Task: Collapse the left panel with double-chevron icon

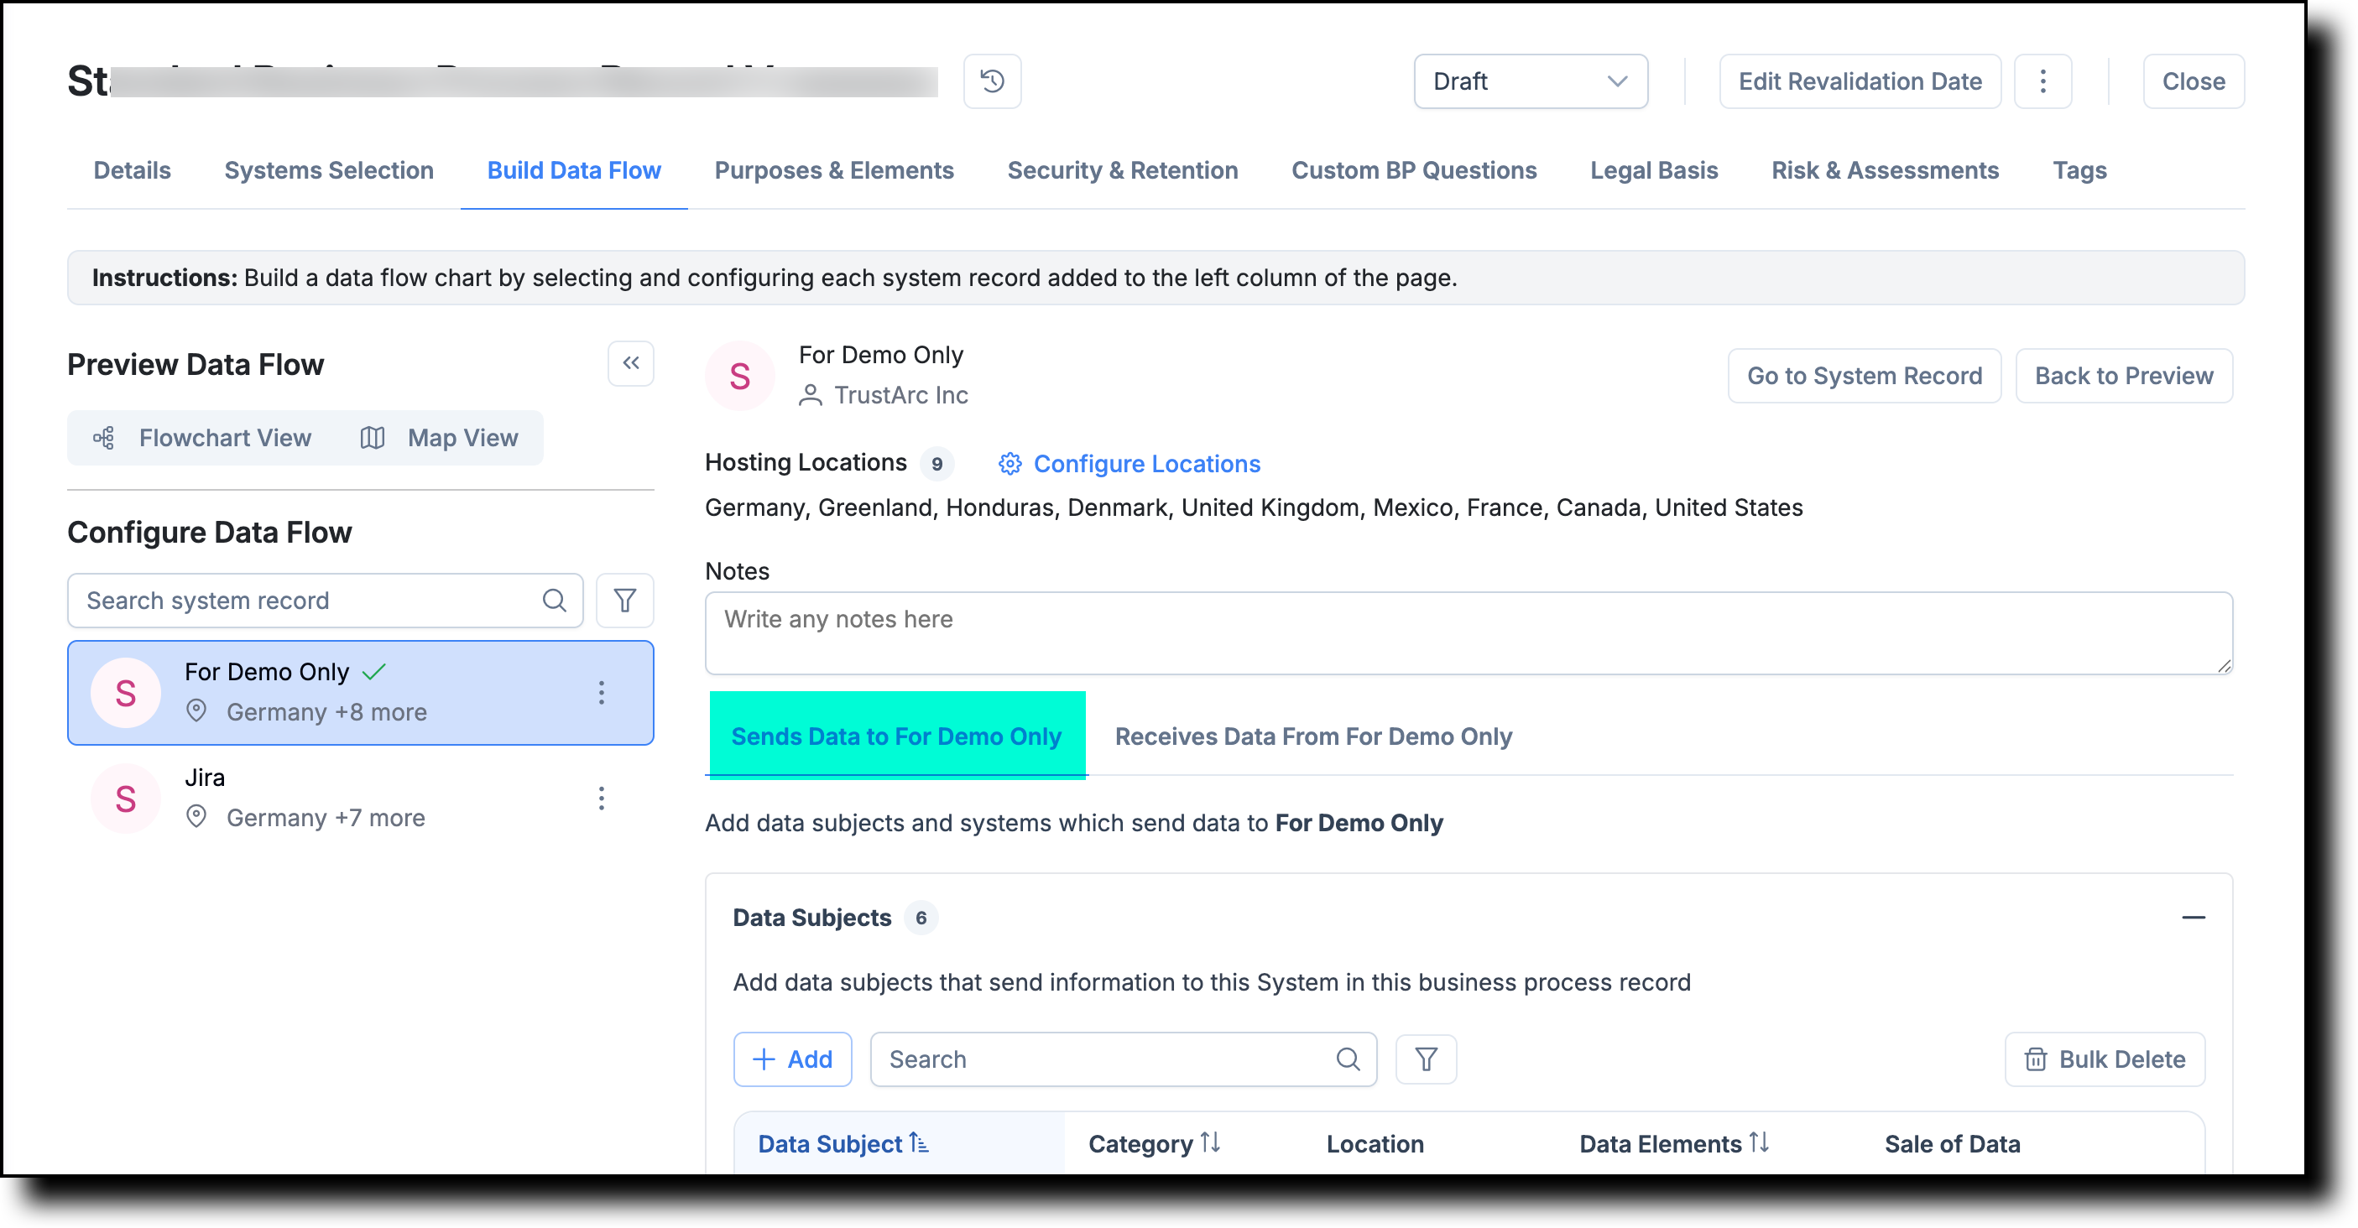Action: (x=631, y=363)
